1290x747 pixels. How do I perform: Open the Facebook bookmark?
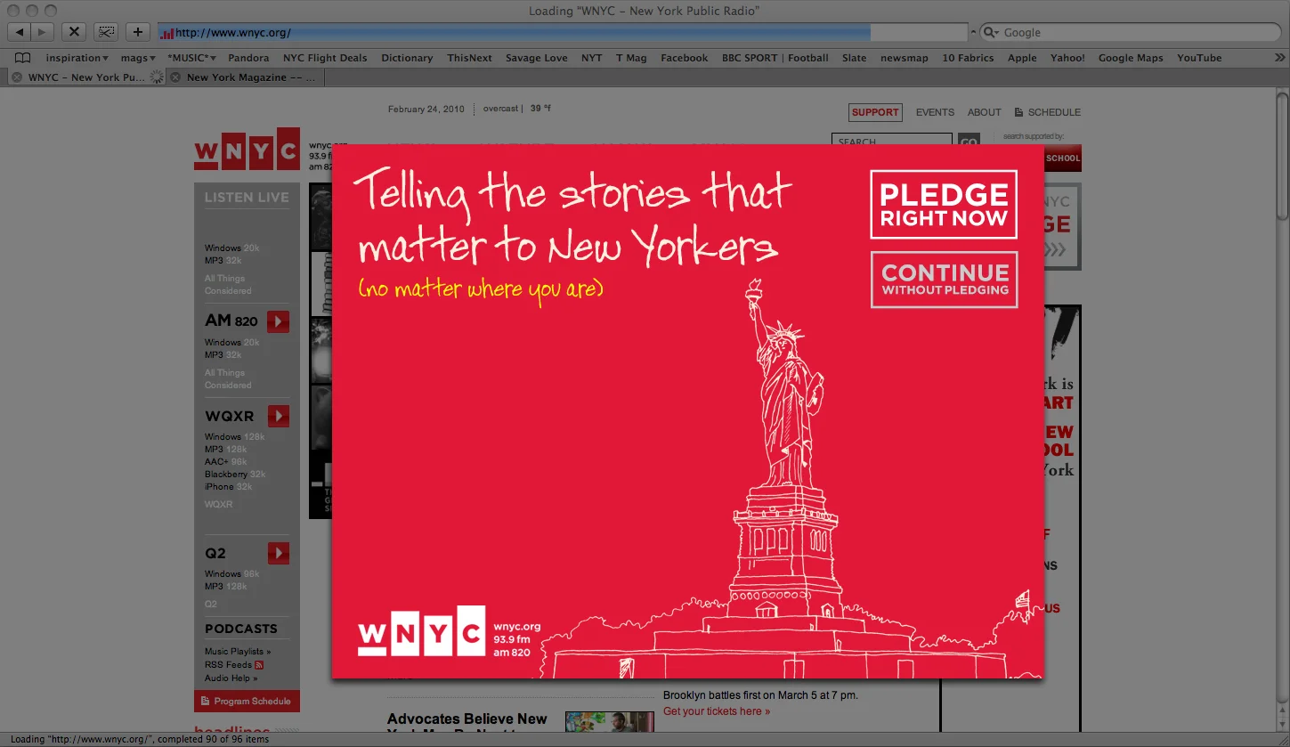[x=685, y=58]
